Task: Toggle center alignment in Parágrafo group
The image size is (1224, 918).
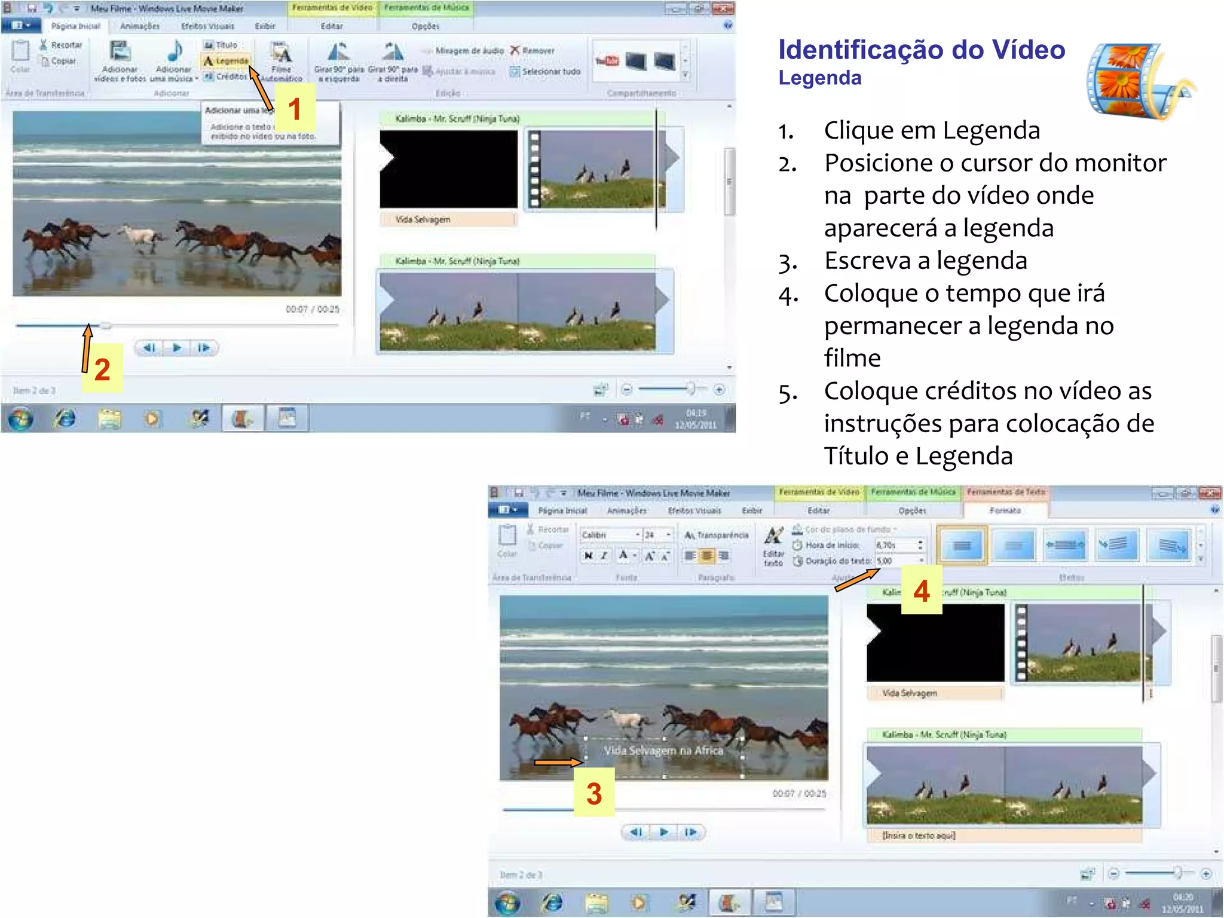Action: pyautogui.click(x=706, y=556)
